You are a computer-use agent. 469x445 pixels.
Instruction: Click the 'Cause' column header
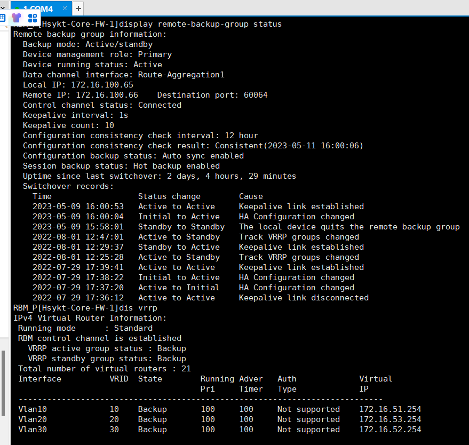tap(251, 196)
